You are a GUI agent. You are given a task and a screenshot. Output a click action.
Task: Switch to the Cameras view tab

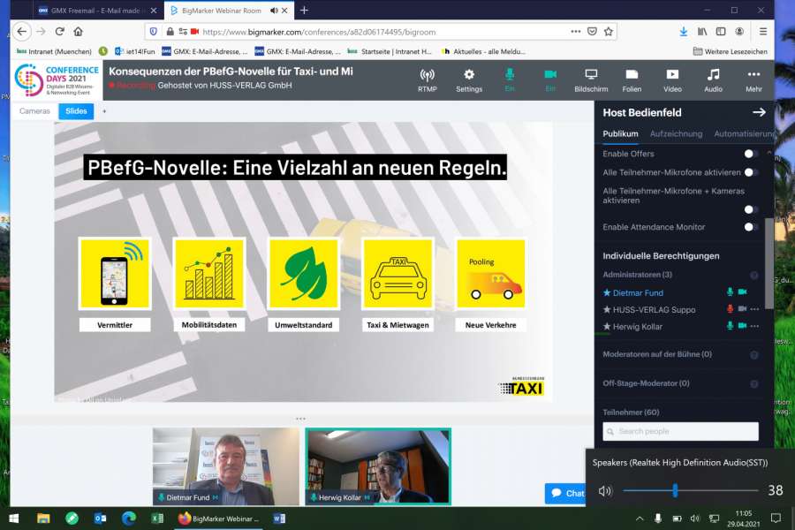[34, 111]
